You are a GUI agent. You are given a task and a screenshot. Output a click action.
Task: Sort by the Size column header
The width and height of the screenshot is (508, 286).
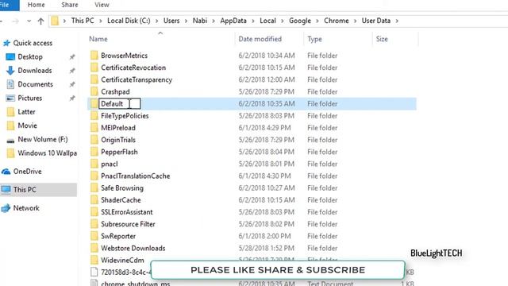[382, 39]
